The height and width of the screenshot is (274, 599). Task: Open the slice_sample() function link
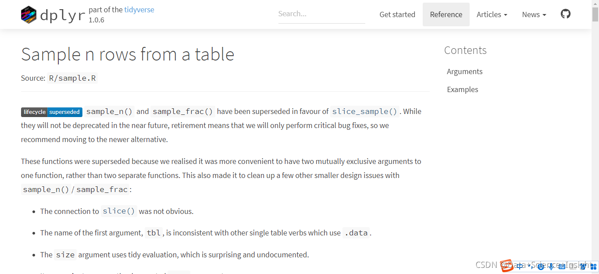364,111
